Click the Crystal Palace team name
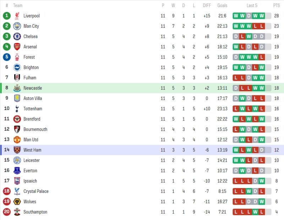Screen dimensions: 284x220 click(x=36, y=191)
